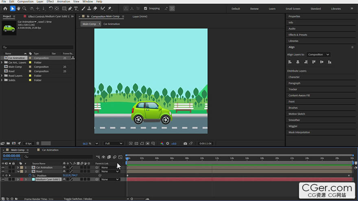Select the Hand tool

pos(18,8)
